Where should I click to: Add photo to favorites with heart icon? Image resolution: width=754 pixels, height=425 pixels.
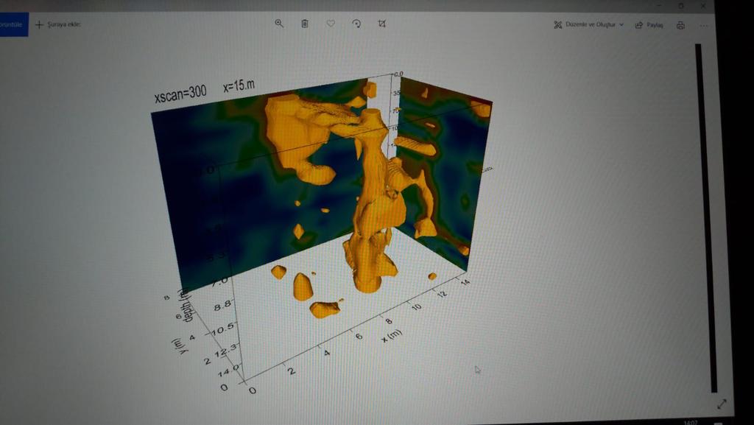[x=331, y=24]
